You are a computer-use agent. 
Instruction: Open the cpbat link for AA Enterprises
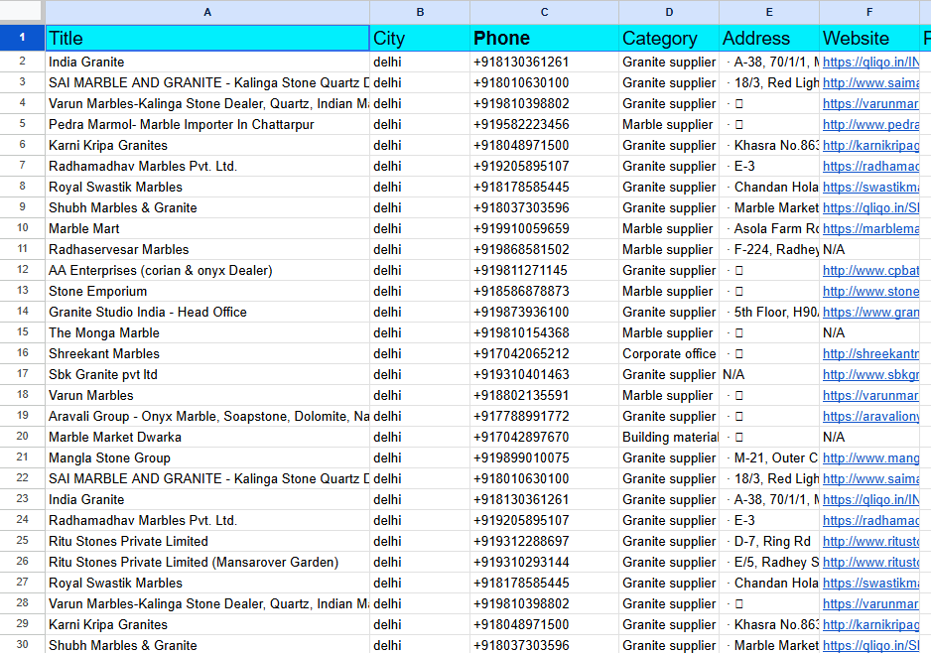coord(870,270)
